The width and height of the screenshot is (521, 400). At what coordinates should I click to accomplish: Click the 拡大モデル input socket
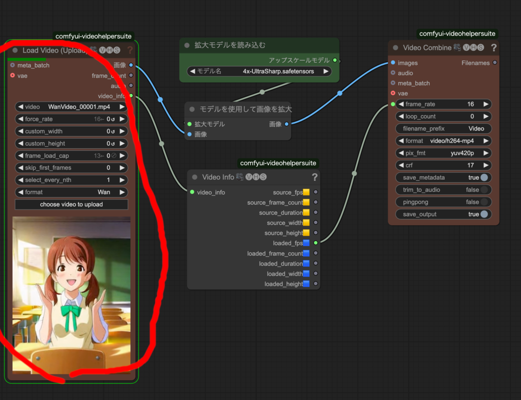pyautogui.click(x=189, y=124)
